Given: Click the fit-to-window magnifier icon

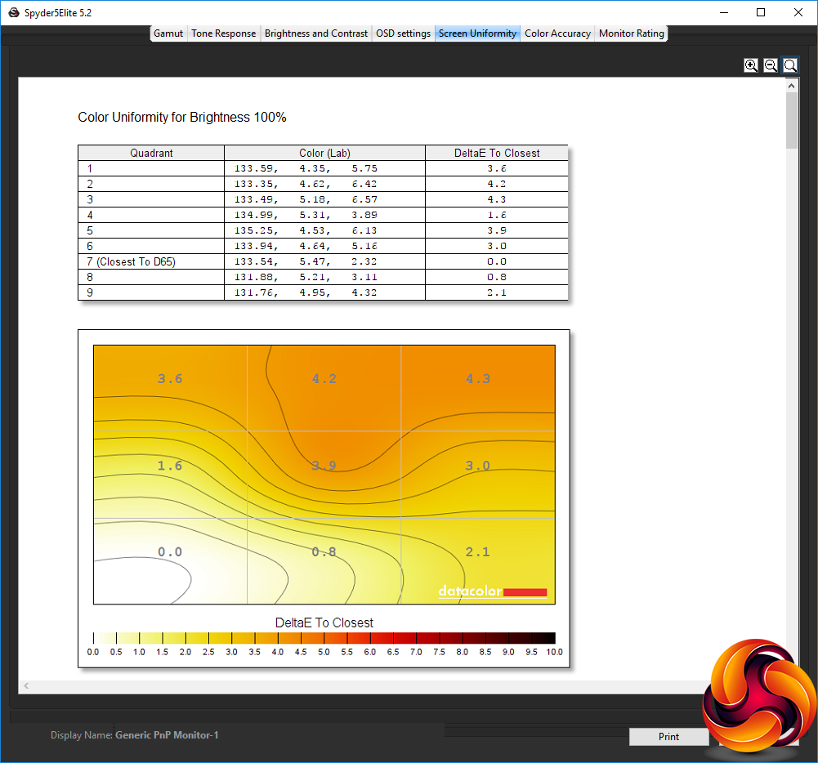Looking at the screenshot, I should (x=790, y=65).
